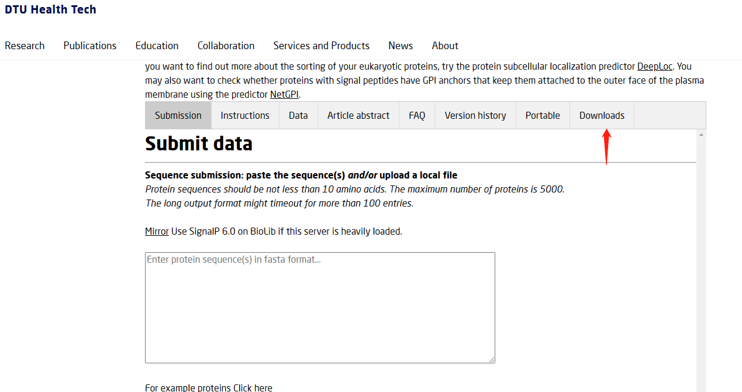Open the NetGPI predictor link
The image size is (742, 392).
pos(284,95)
